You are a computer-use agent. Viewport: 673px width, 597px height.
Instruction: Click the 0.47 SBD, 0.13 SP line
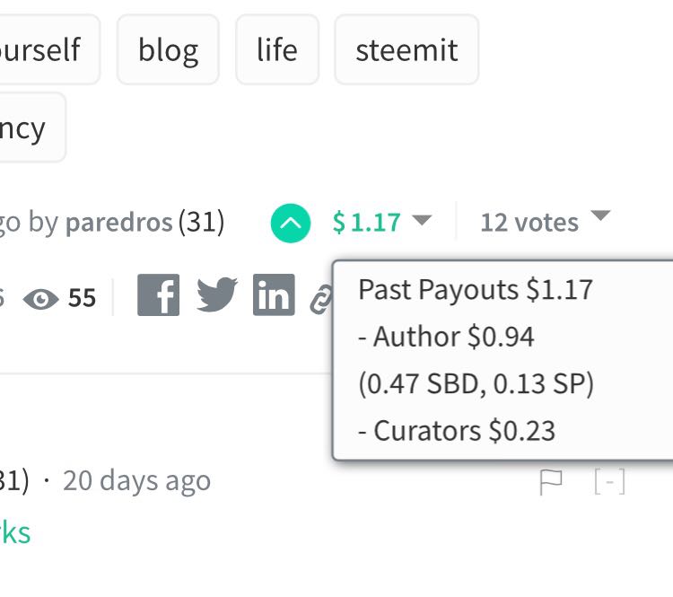click(x=476, y=384)
